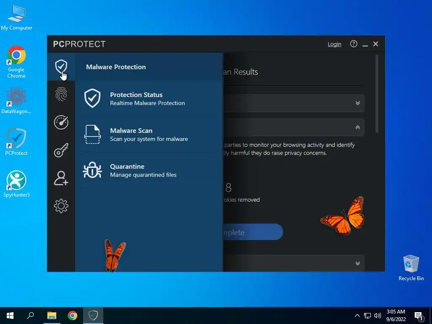Expand the bottom scan results section chevron
432x324 pixels.
[x=358, y=263]
